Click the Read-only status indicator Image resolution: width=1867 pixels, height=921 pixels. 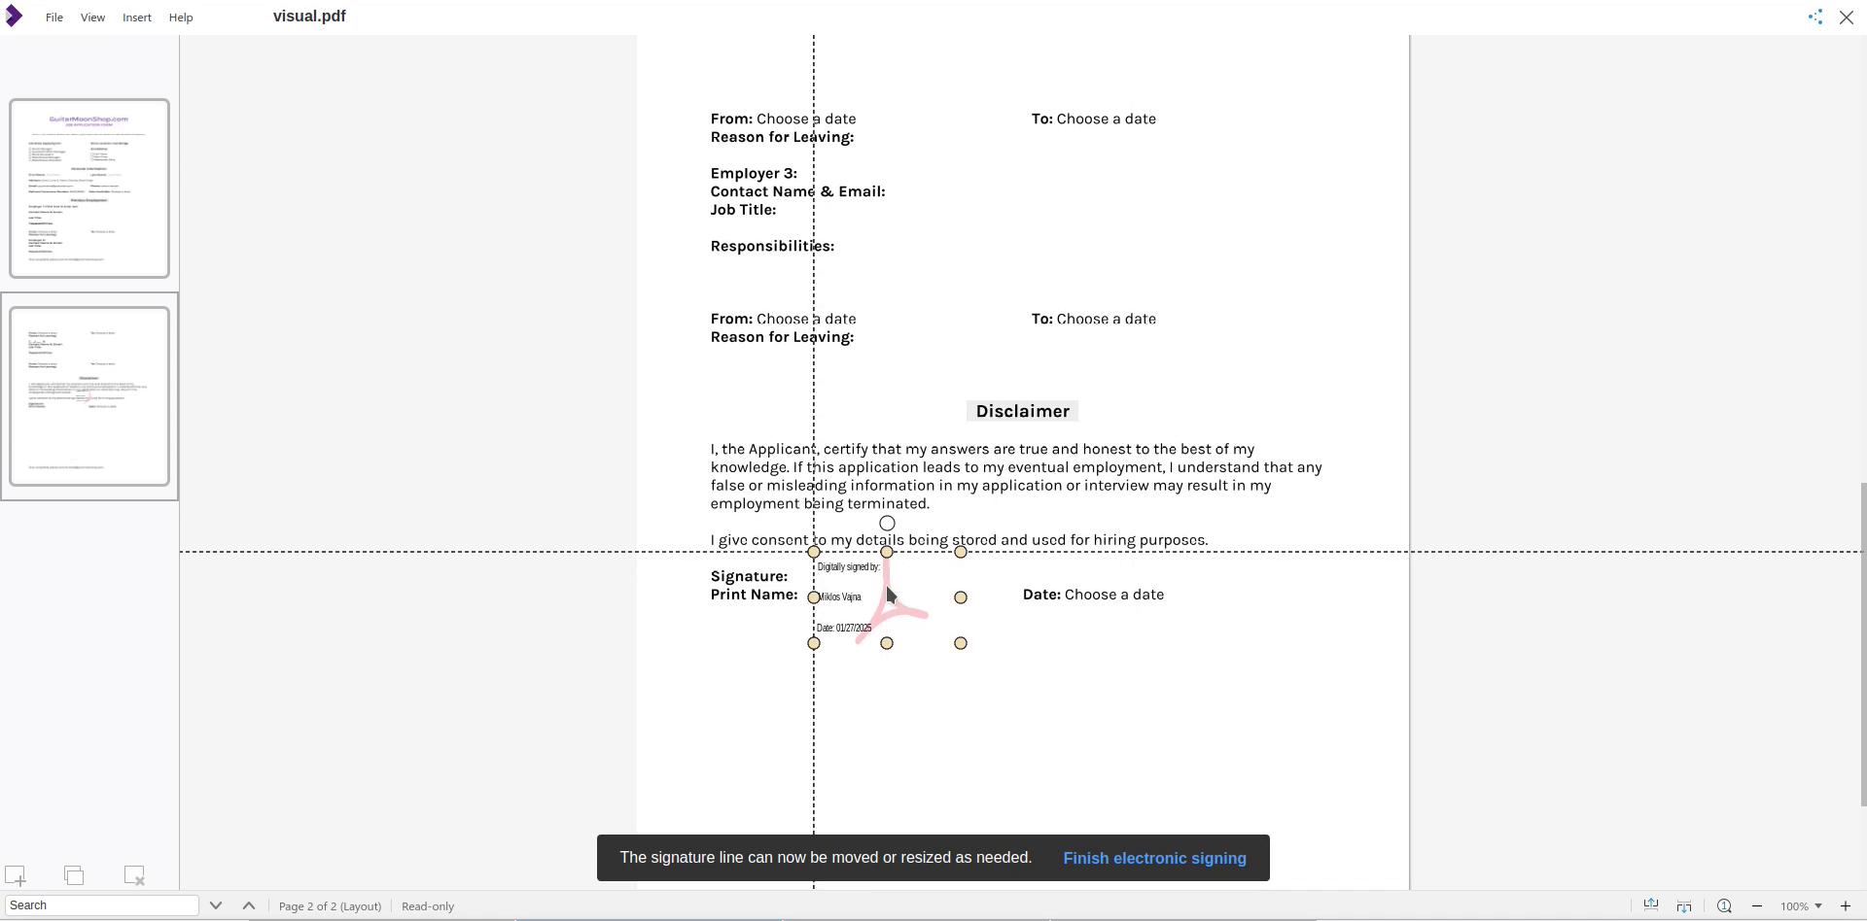pos(428,906)
